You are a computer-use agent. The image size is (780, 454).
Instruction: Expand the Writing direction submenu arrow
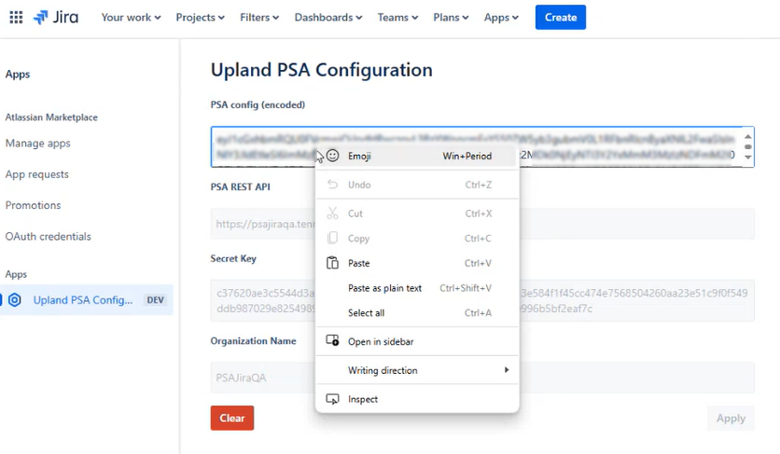507,370
